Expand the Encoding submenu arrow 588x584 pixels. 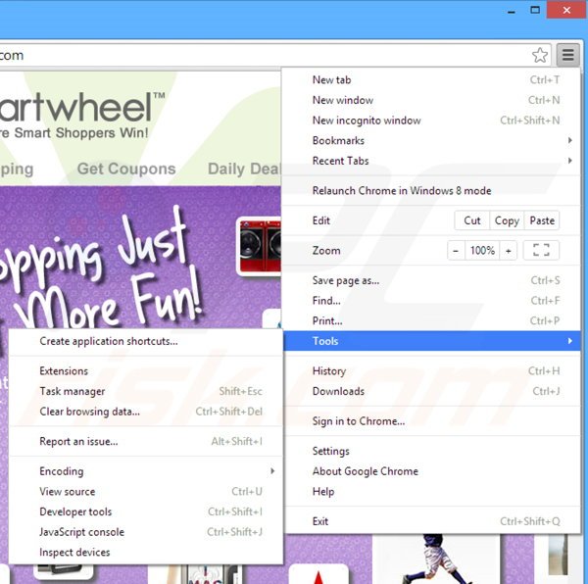click(x=272, y=471)
